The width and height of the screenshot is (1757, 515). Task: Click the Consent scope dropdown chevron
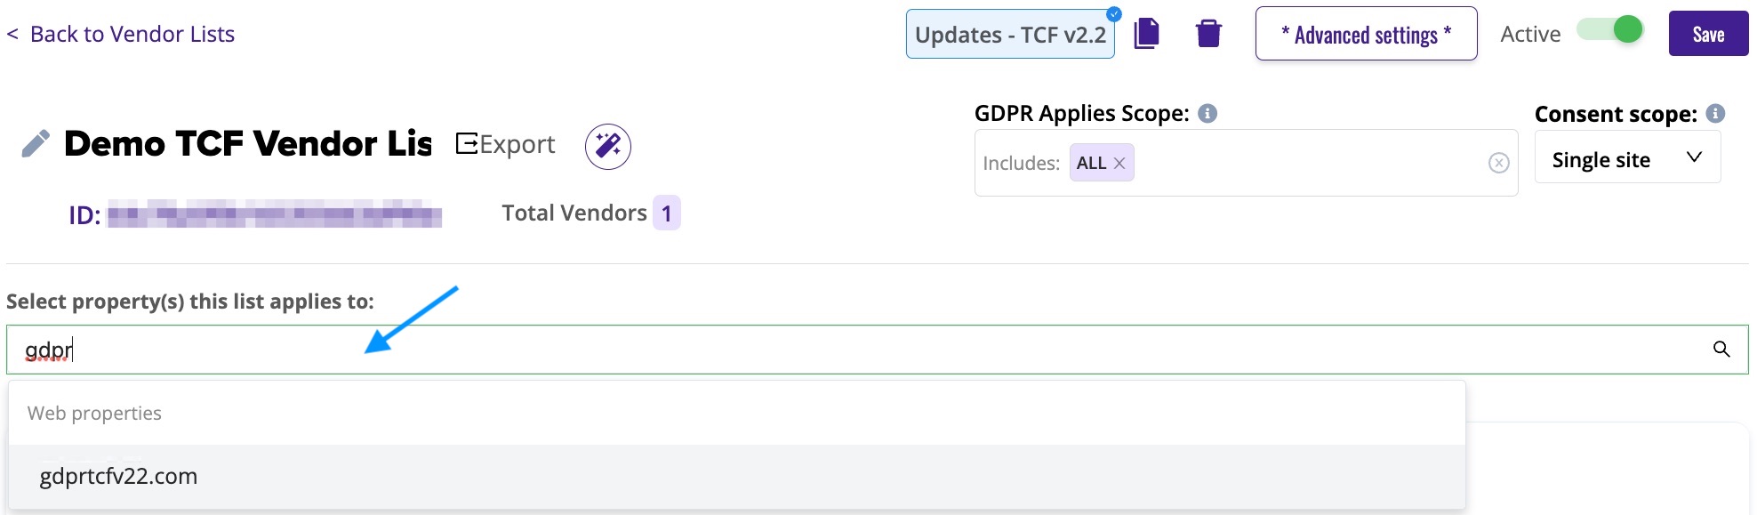[x=1694, y=157]
